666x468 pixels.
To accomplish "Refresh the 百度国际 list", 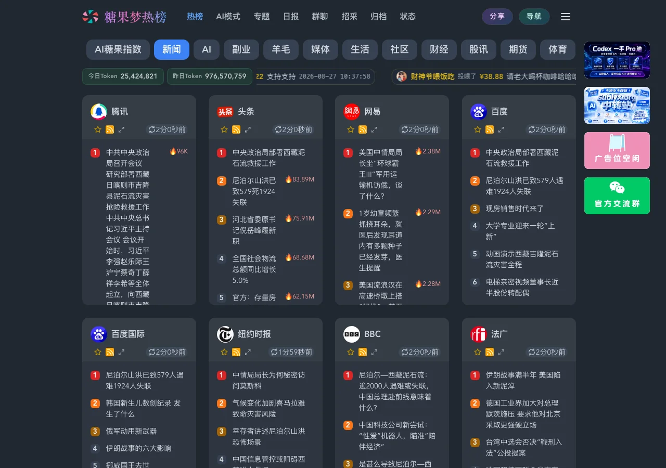I will (x=167, y=352).
